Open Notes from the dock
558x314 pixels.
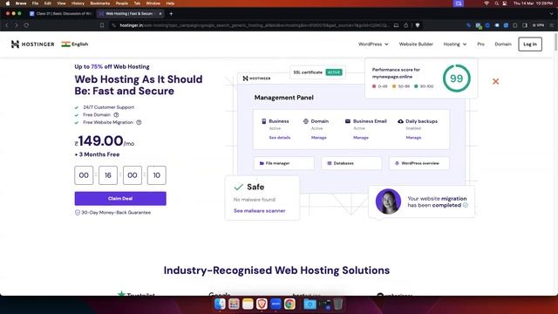tap(248, 304)
